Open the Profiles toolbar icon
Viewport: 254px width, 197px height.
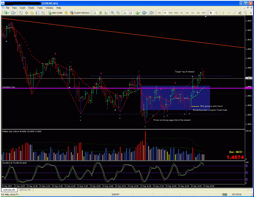click(13, 13)
